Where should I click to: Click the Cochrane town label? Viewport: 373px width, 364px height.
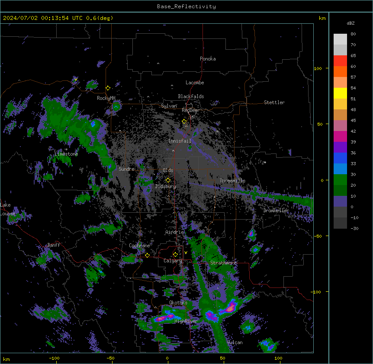click(139, 246)
